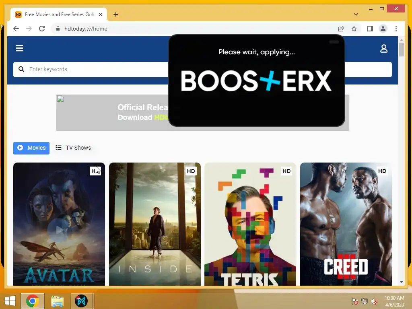Open the Inside movie poster
The width and height of the screenshot is (412, 309).
[x=155, y=224]
